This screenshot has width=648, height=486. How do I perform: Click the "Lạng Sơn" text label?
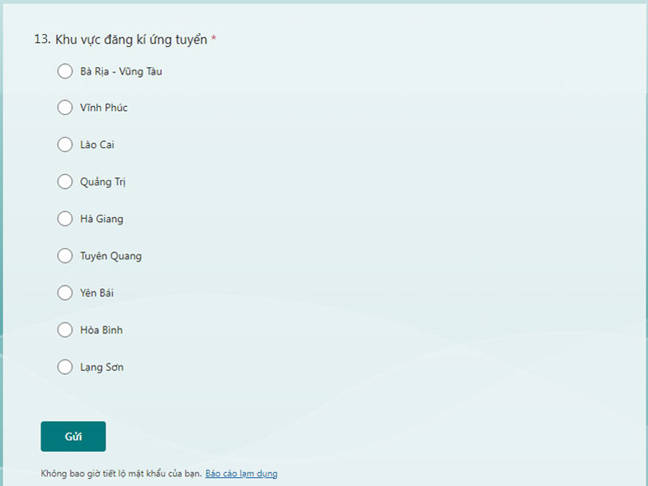(102, 367)
